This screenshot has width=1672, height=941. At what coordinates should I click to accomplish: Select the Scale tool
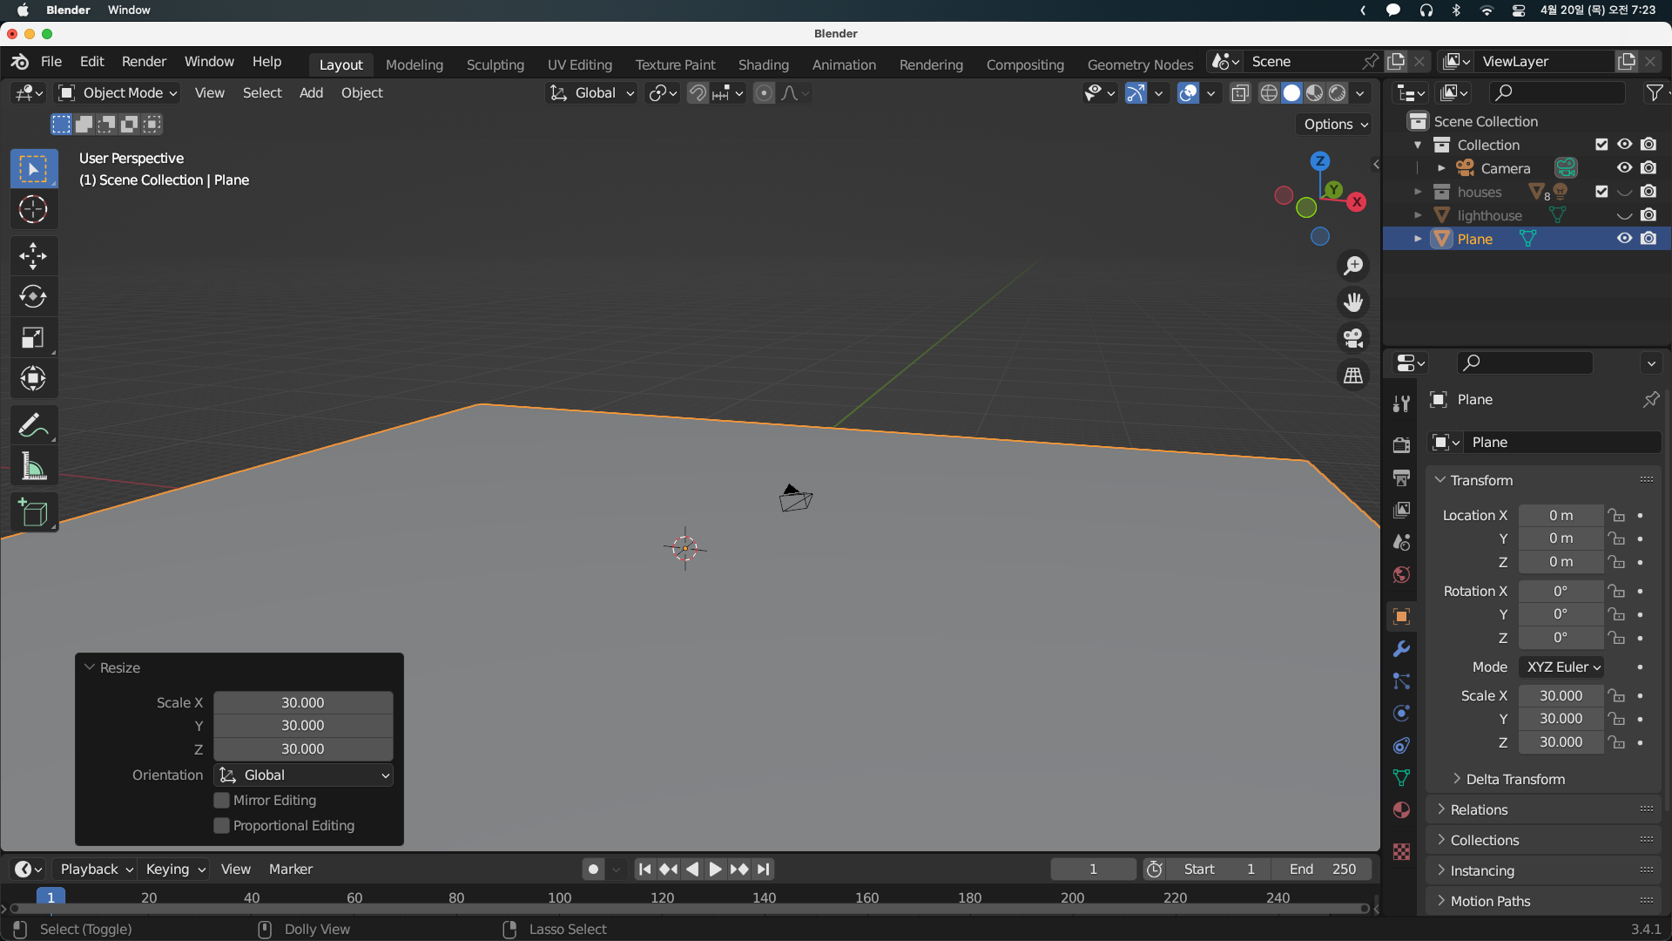coord(33,337)
